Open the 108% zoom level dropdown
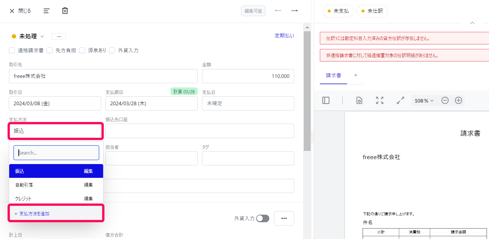The image size is (489, 239). (424, 101)
